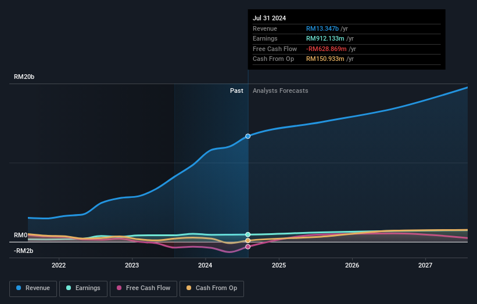Toggle the Earnings legend button
Screen dimensions: 477x304
tap(83, 288)
